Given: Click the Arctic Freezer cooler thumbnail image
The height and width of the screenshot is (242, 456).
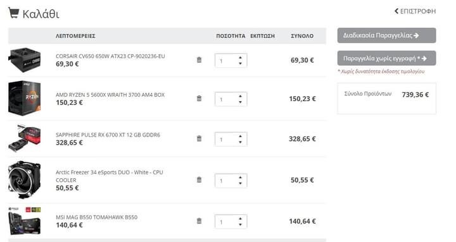Looking at the screenshot, I should pyautogui.click(x=25, y=180).
